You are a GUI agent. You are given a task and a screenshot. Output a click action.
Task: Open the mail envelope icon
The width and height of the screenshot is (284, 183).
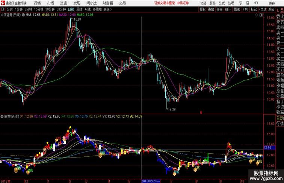pyautogui.click(x=256, y=3)
